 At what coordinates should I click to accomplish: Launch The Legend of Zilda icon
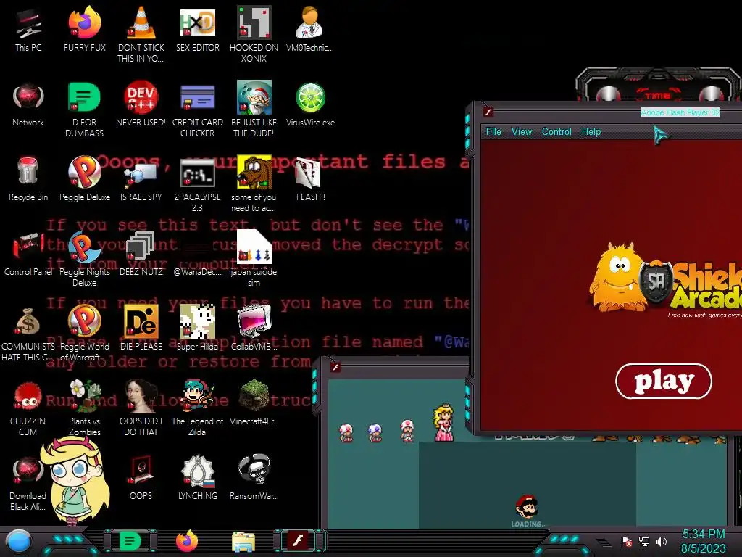tap(197, 395)
